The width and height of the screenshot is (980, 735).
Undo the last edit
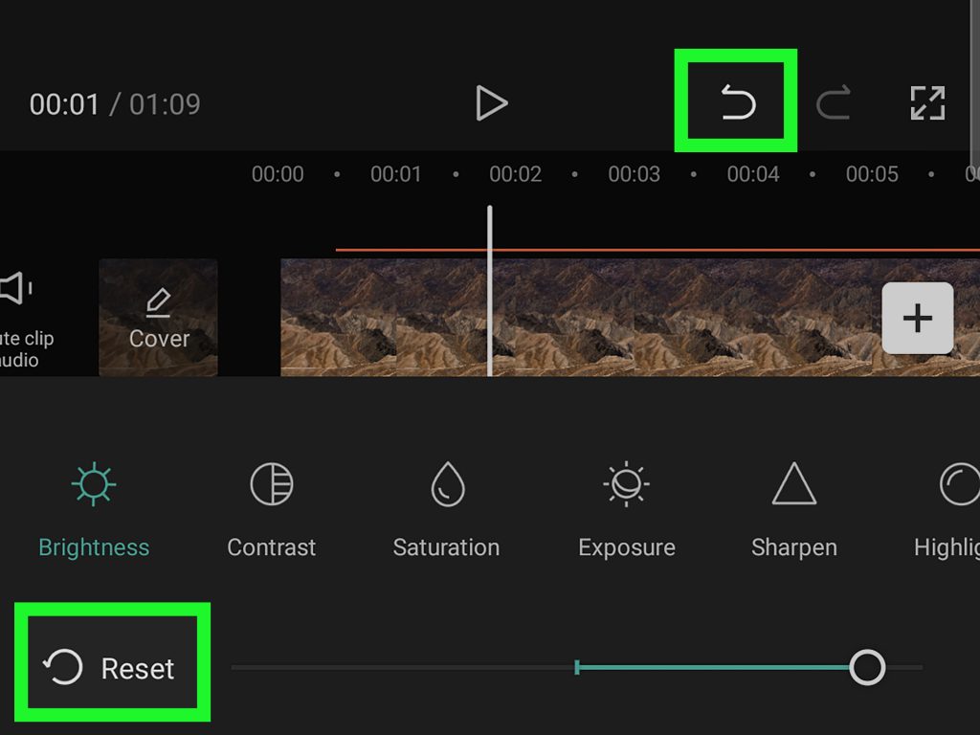tap(737, 102)
